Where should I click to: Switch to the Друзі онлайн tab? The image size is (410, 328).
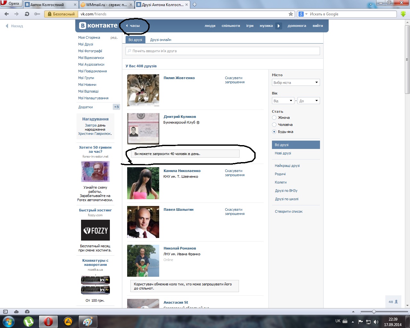tap(160, 40)
